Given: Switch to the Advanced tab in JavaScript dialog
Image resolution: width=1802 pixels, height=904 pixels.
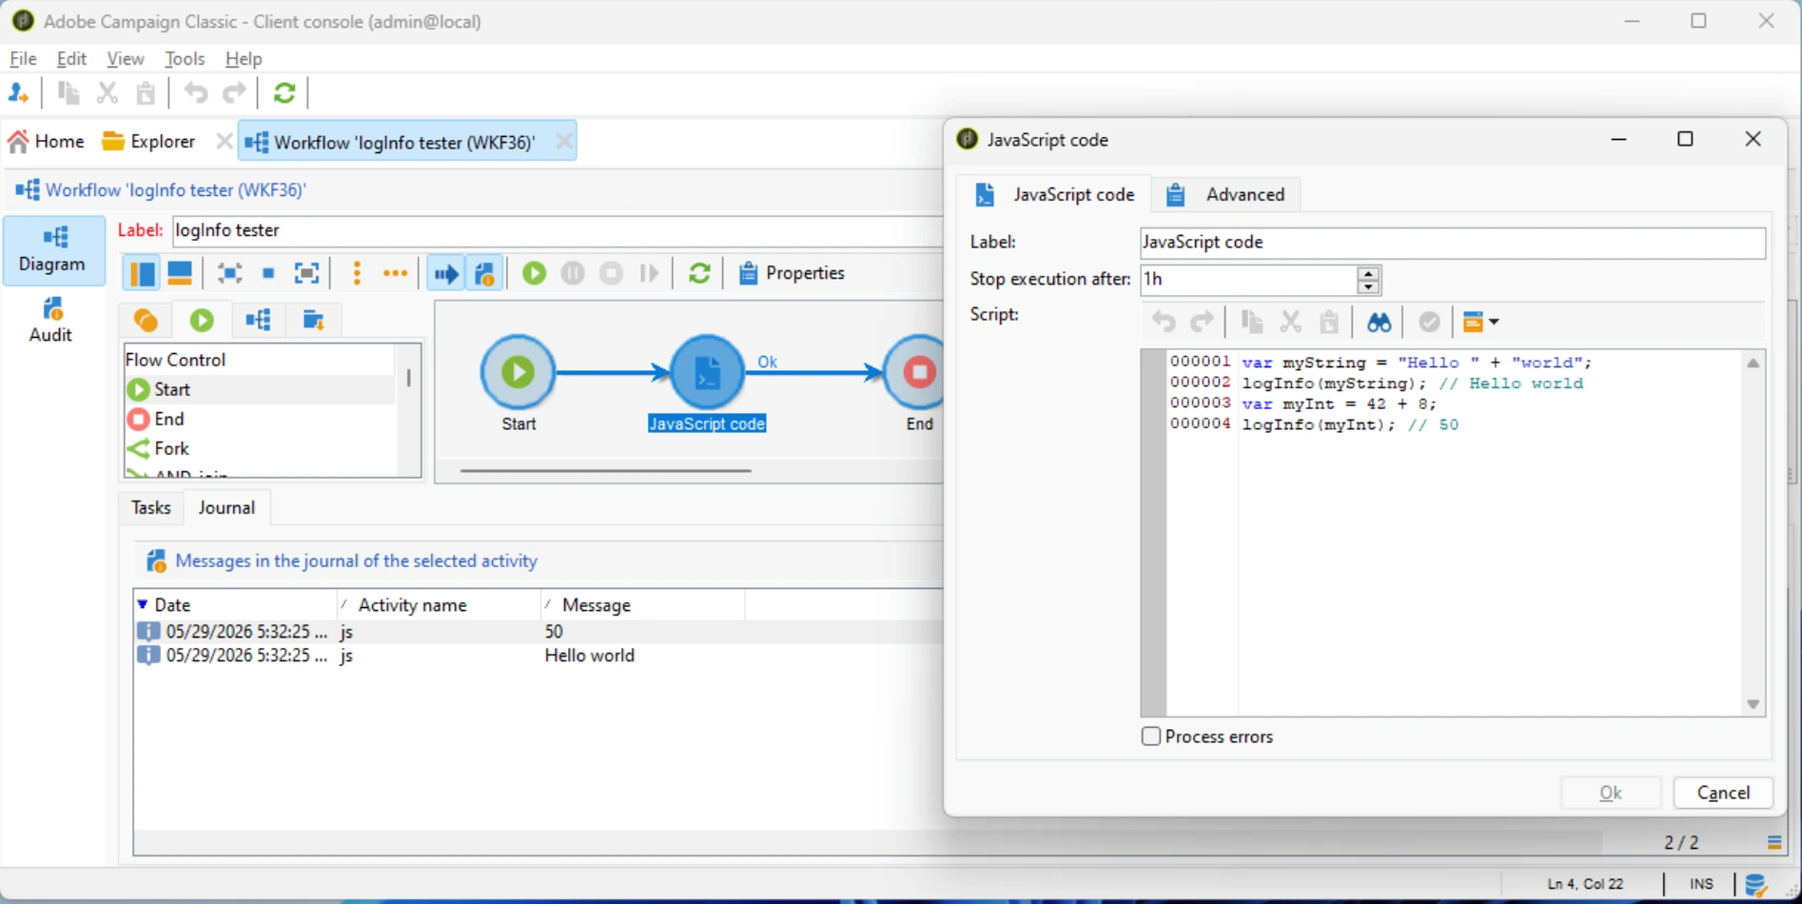Looking at the screenshot, I should (x=1226, y=194).
